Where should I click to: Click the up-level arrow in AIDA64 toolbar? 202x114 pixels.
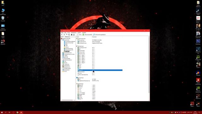[x=67, y=35]
